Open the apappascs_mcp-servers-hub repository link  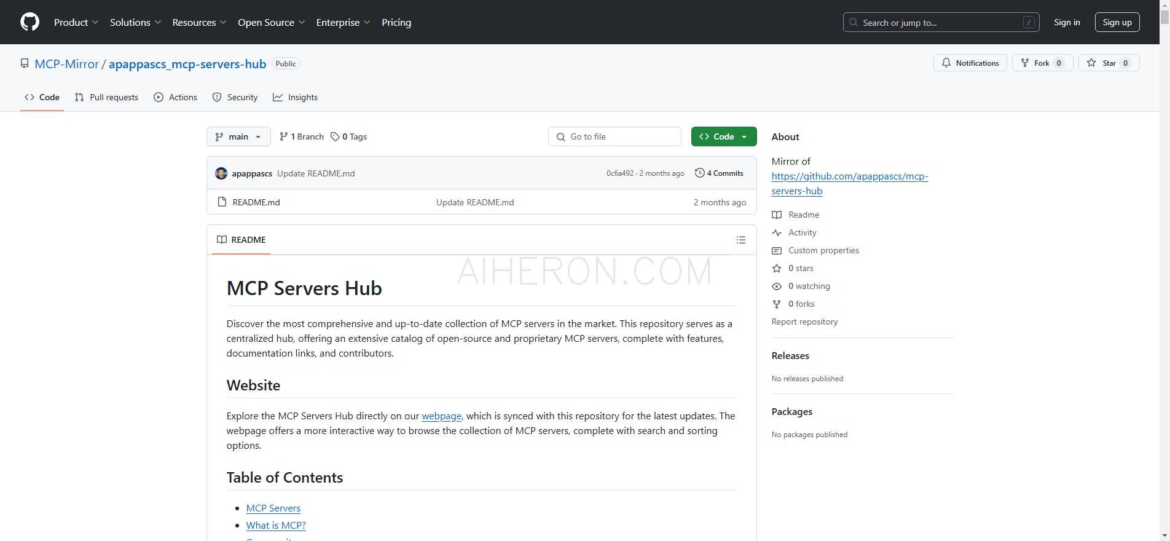(187, 64)
